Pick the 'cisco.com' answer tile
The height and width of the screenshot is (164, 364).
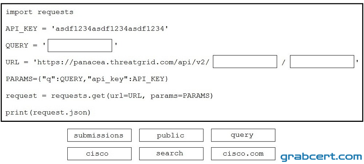[243, 153]
